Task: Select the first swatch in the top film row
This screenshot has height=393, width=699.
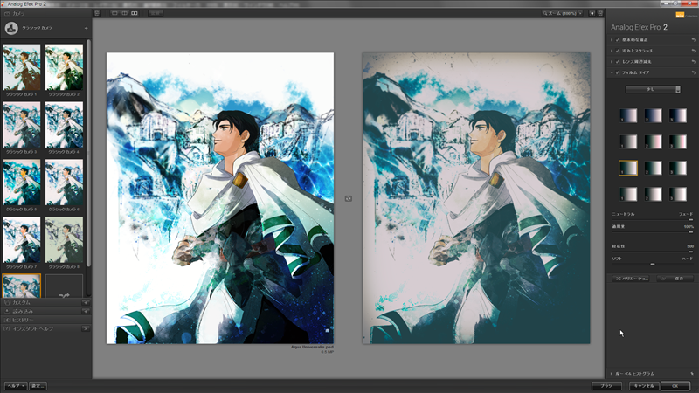Action: click(628, 115)
